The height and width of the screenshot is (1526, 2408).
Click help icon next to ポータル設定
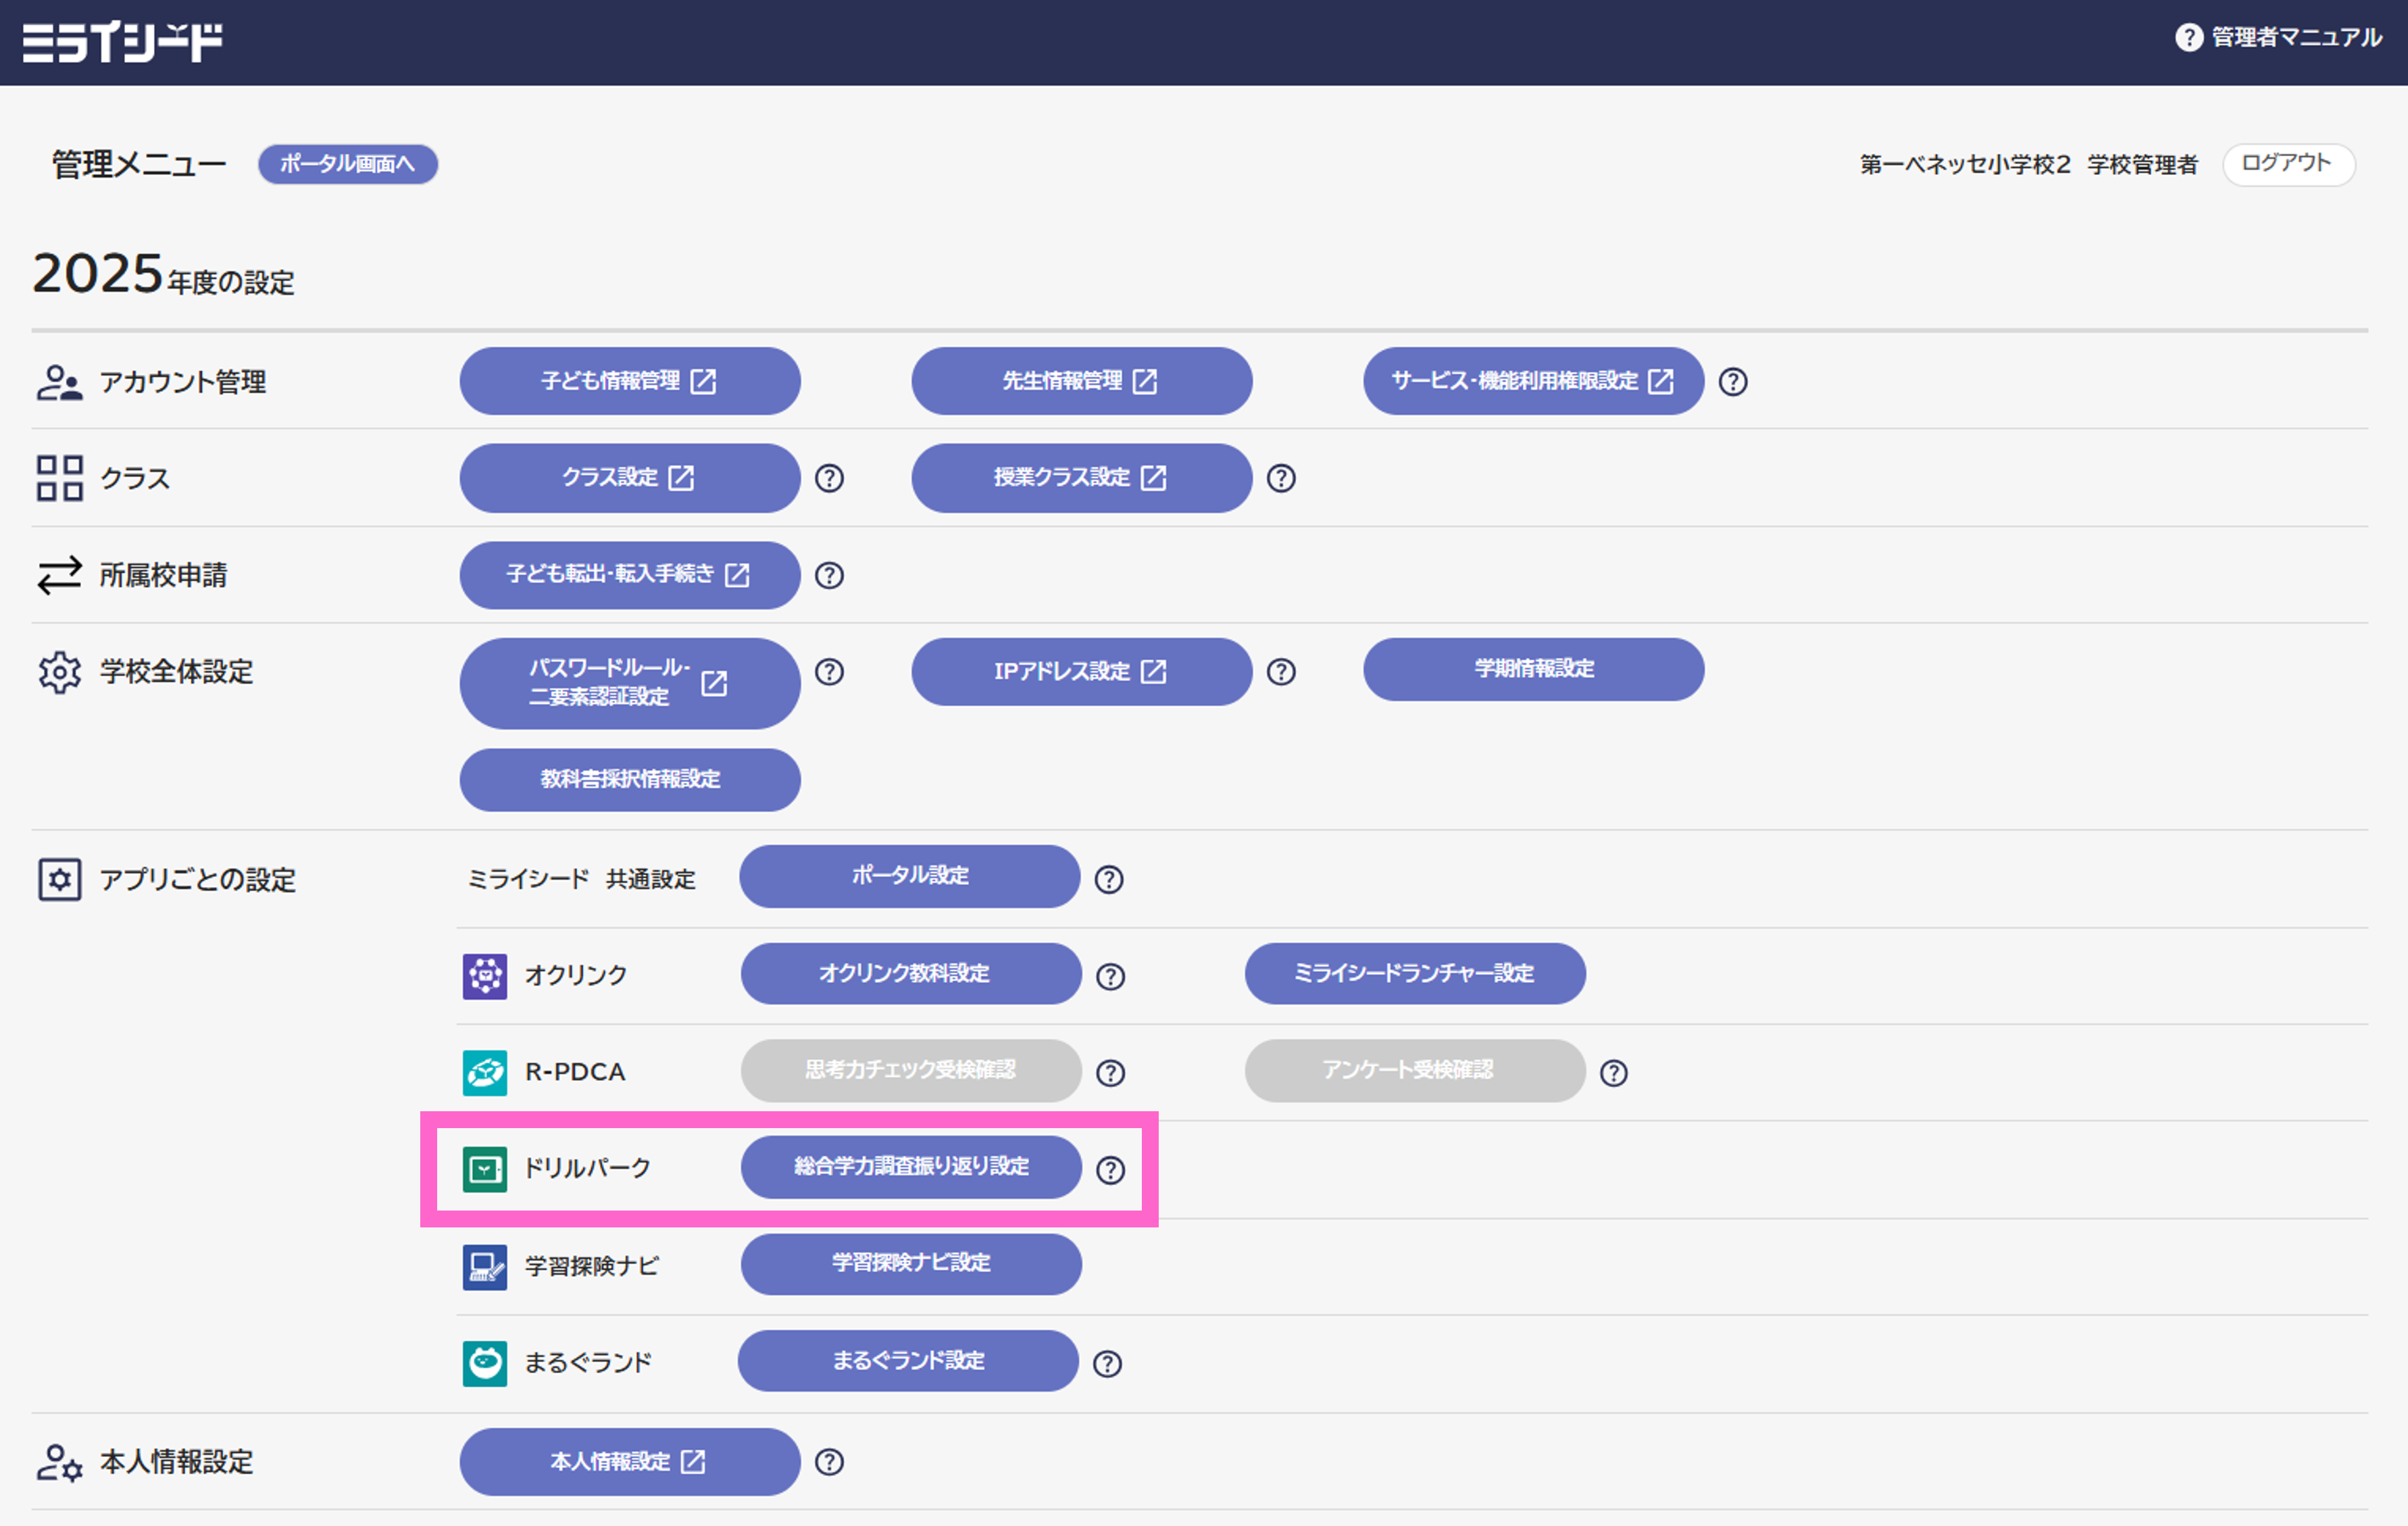coord(1108,879)
